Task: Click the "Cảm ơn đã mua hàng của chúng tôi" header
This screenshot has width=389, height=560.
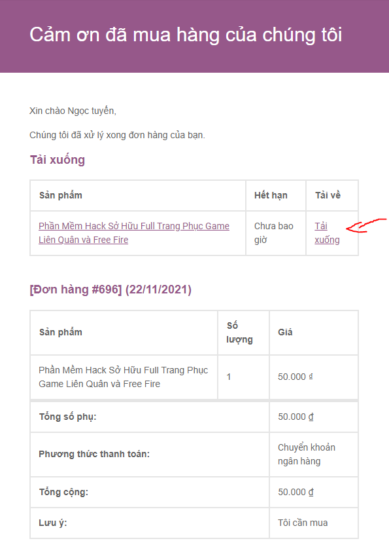Action: [186, 35]
